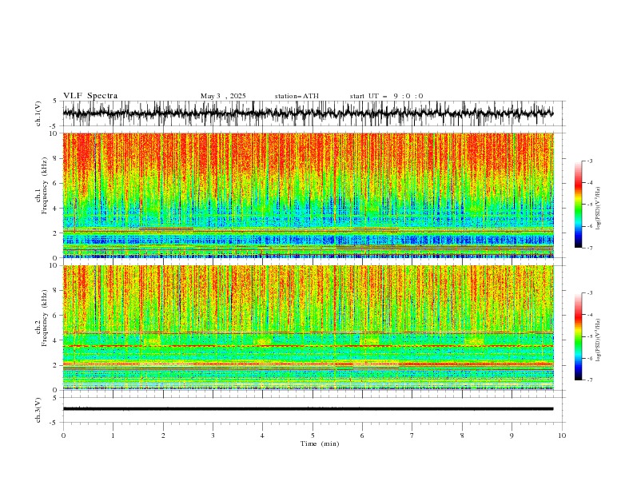Click the ch.2 spectrogram color scale bar
This screenshot has width=633, height=489.
click(578, 336)
